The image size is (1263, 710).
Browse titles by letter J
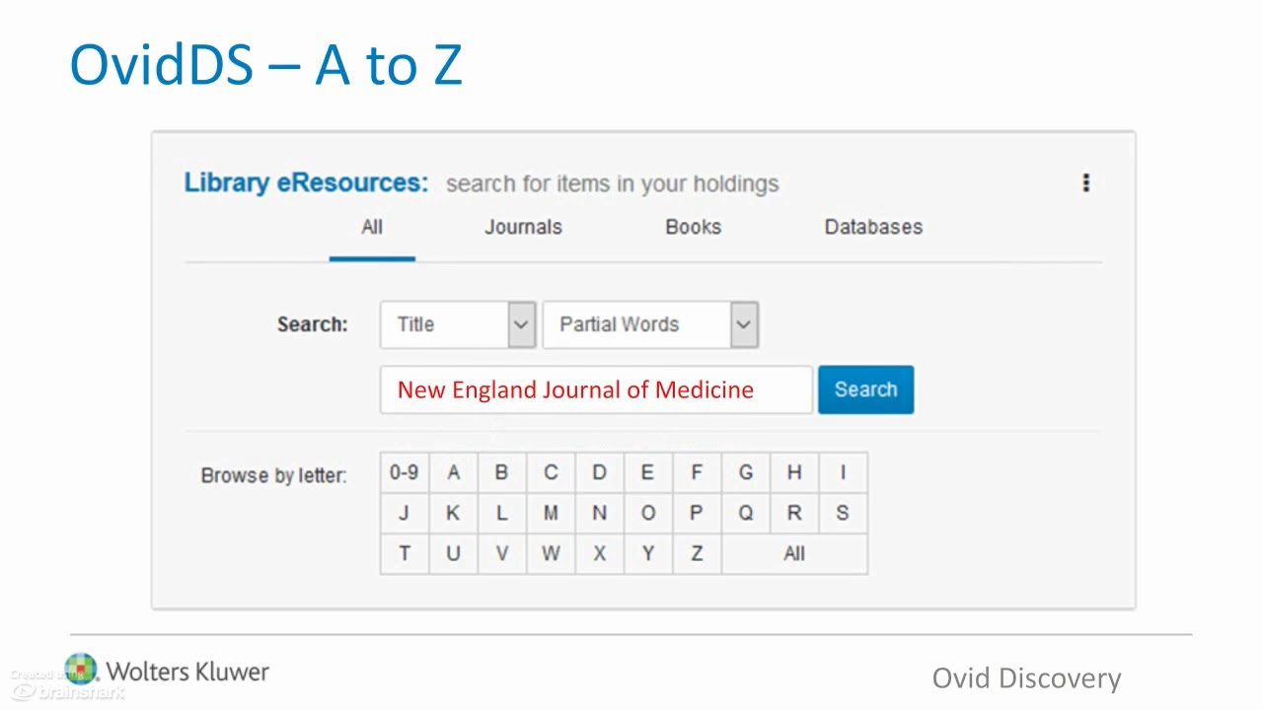[x=404, y=513]
